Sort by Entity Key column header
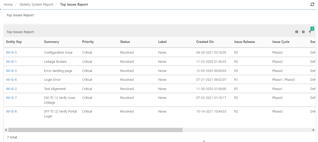 (14, 42)
